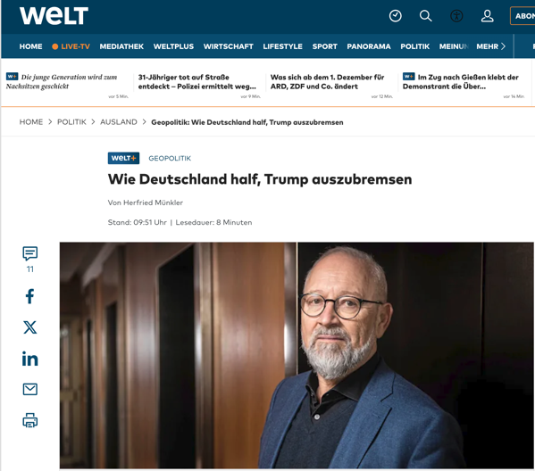
Task: Go to the AUSLAND breadcrumb
Action: [119, 122]
